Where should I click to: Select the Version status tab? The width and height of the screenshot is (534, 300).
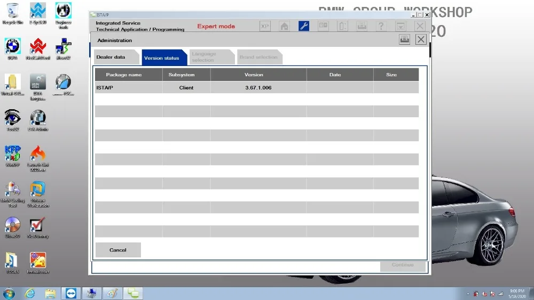pyautogui.click(x=164, y=58)
